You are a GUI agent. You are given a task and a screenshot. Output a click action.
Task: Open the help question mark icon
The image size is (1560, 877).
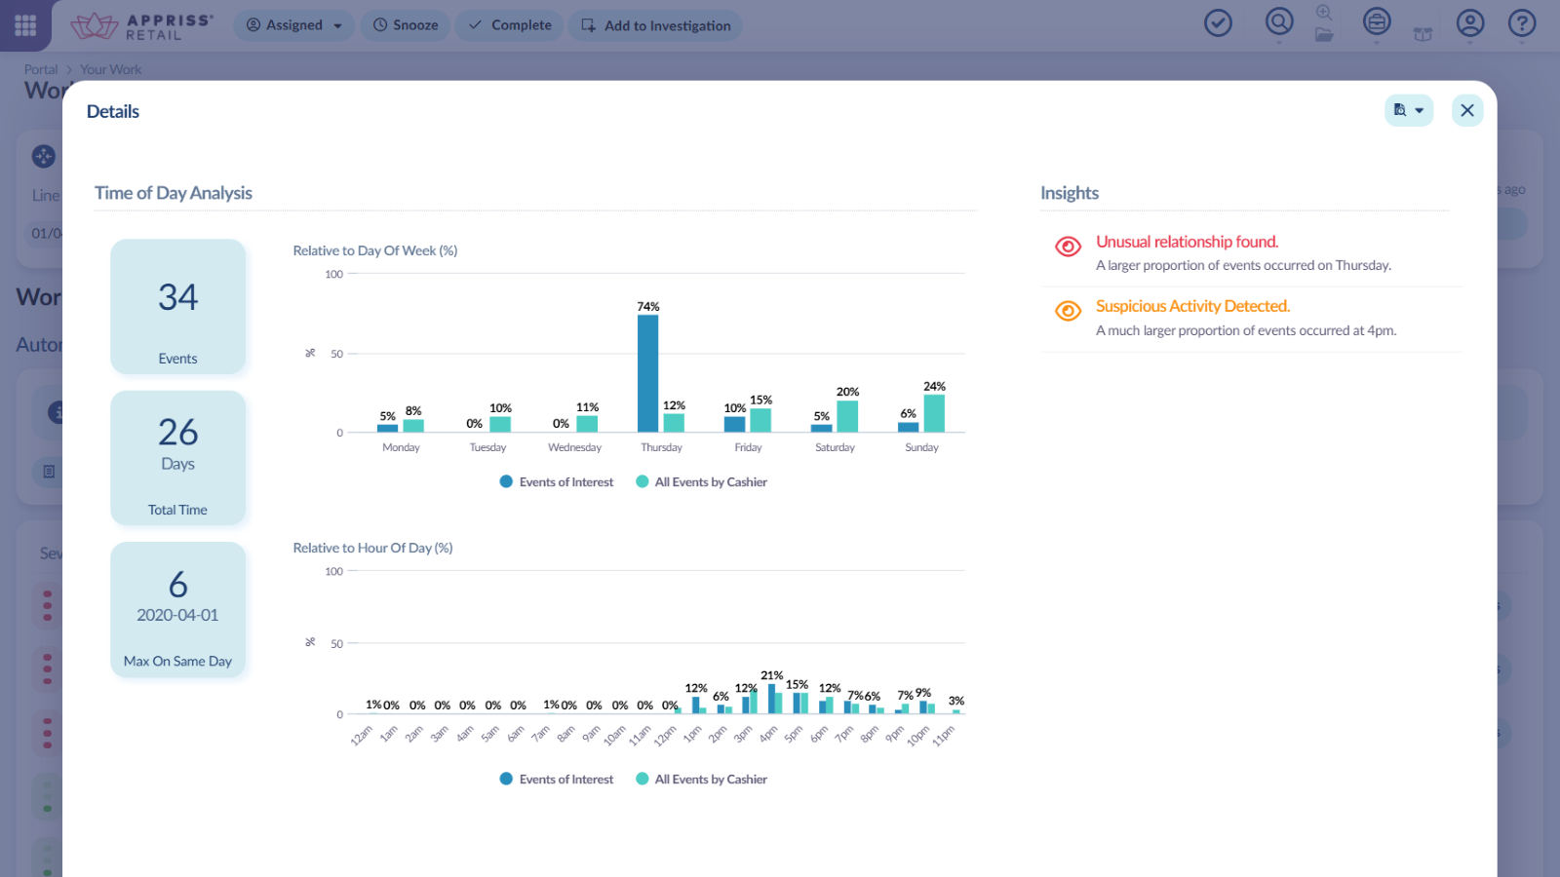pyautogui.click(x=1522, y=22)
